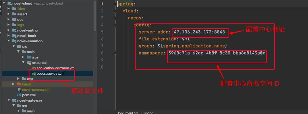
Task: Expand the .idea folder arrow
Action: point(9,9)
